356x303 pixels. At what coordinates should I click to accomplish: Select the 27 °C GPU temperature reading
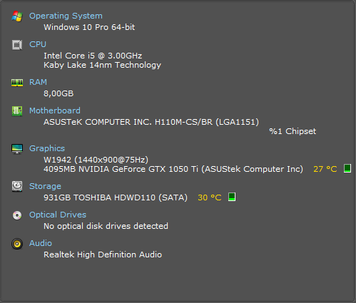pos(325,169)
